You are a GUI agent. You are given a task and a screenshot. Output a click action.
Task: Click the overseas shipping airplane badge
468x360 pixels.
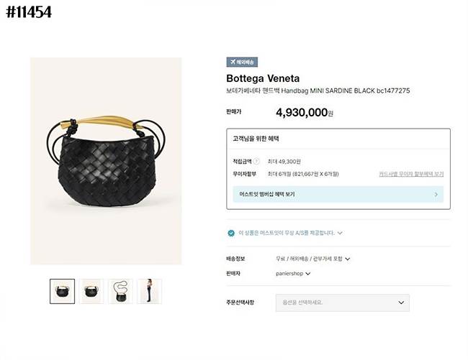(242, 63)
